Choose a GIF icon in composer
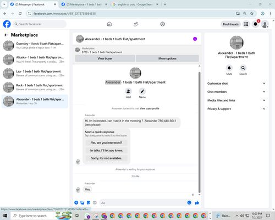Viewport: 275px width, 220px height. (x=95, y=202)
